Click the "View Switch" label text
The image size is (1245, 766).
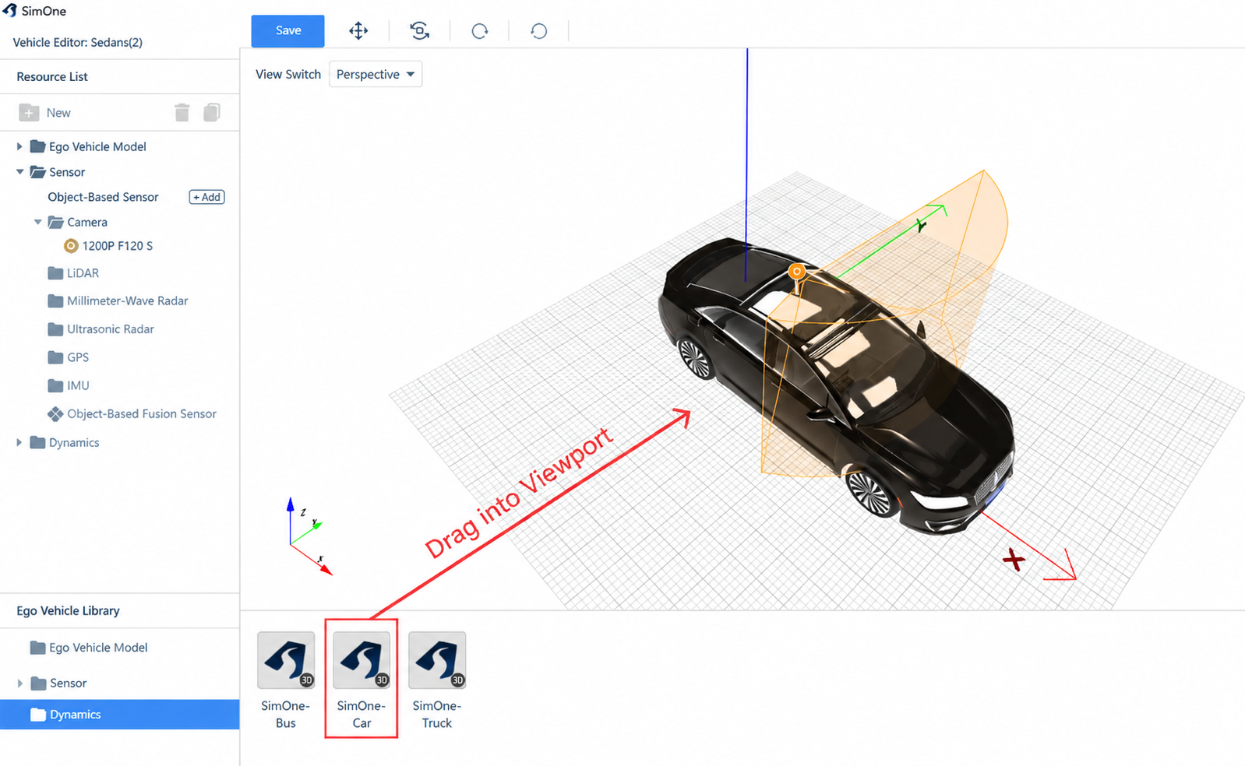(288, 74)
